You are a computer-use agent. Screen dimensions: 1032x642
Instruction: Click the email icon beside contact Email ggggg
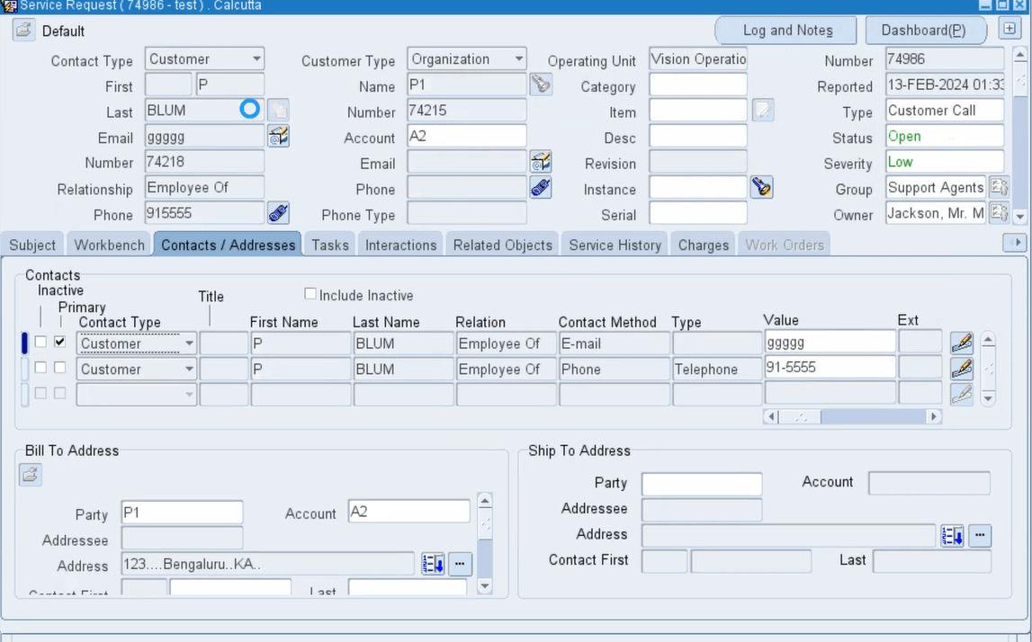278,136
